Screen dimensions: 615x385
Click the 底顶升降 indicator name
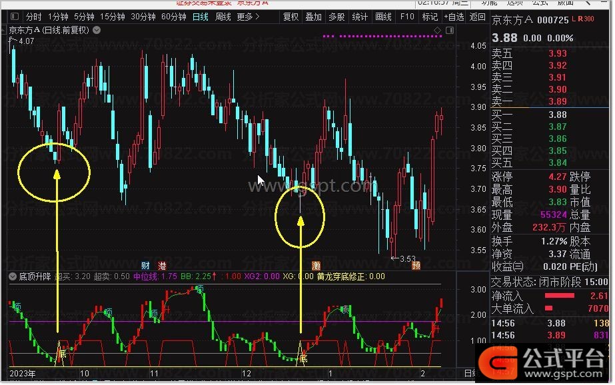click(x=35, y=276)
